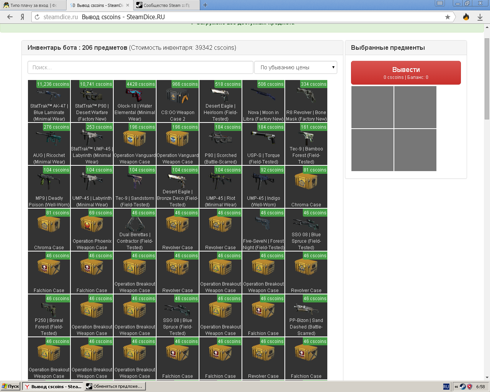This screenshot has width=490, height=392.
Task: Choose the Five-SeveN Forest Night item
Action: point(263,230)
